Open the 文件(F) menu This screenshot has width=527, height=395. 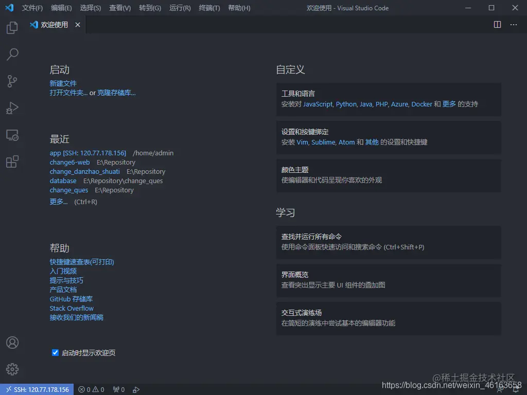click(32, 8)
